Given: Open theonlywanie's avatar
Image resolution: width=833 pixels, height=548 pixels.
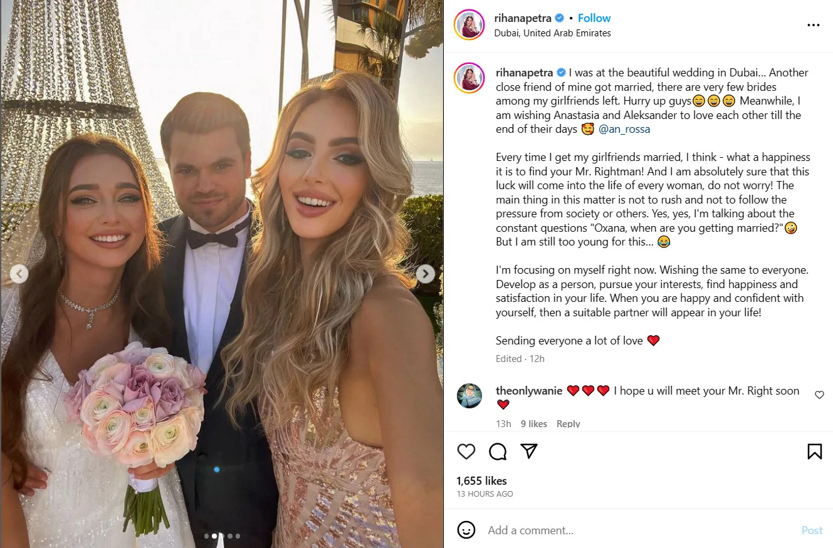Looking at the screenshot, I should pos(469,396).
